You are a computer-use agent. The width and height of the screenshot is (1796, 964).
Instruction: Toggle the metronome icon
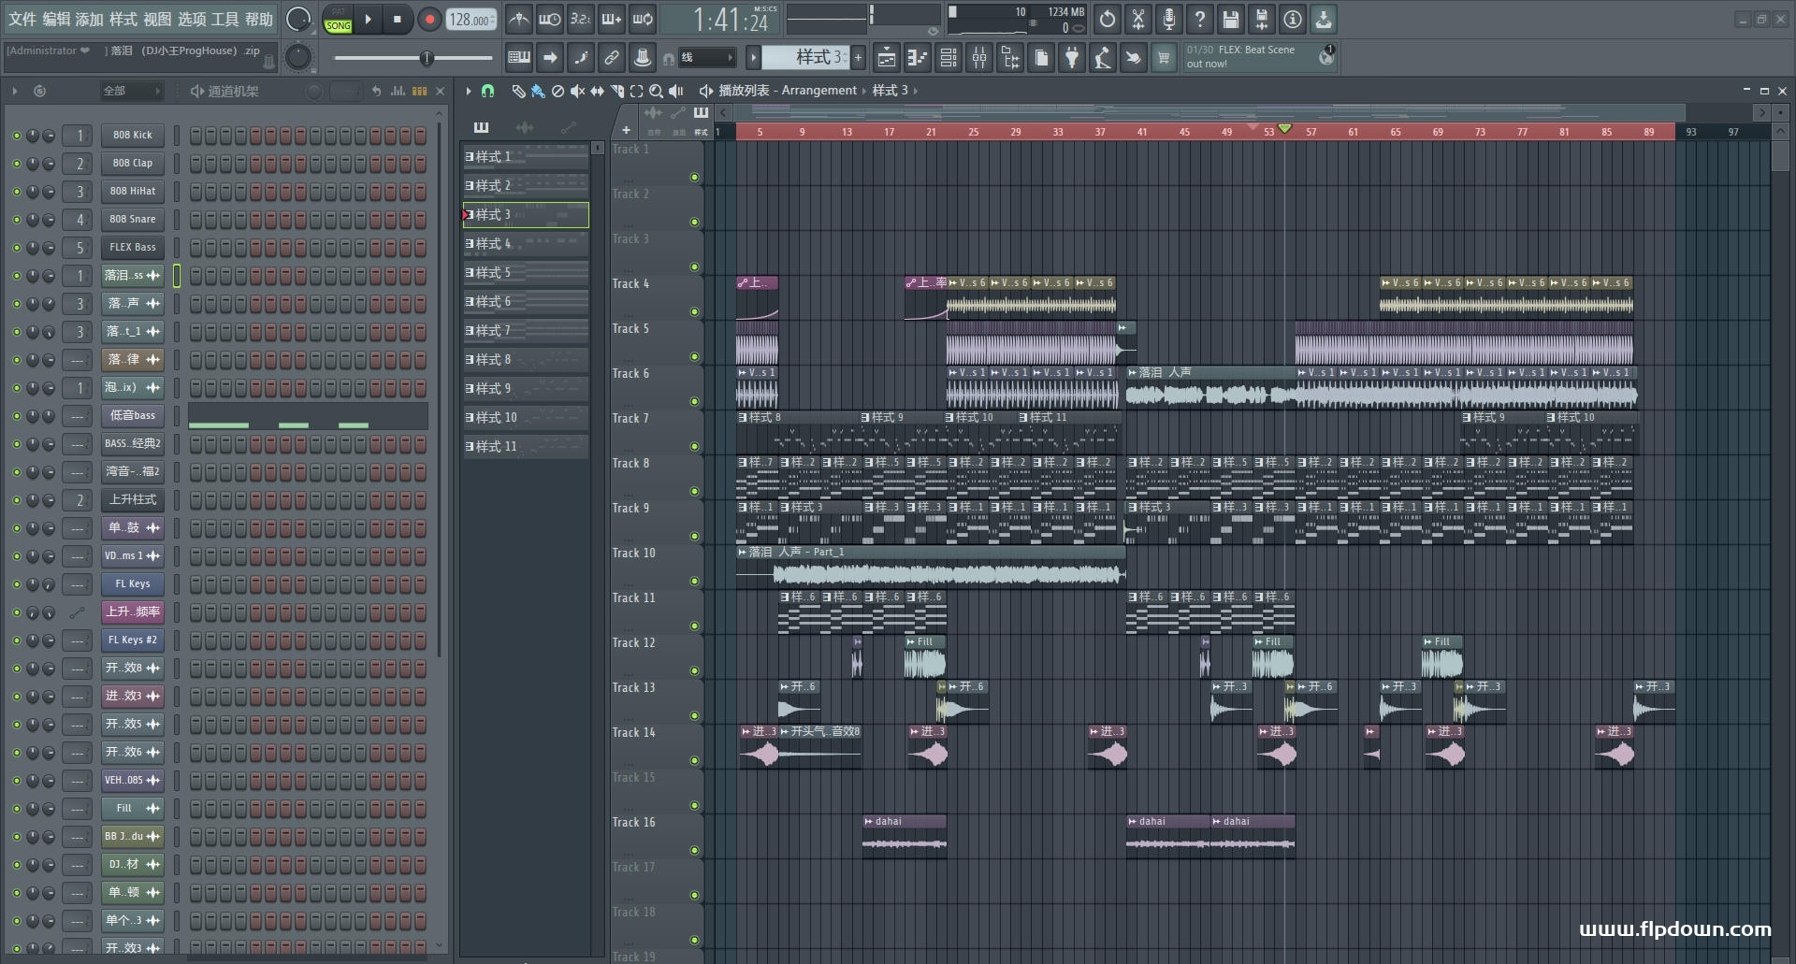[x=518, y=19]
